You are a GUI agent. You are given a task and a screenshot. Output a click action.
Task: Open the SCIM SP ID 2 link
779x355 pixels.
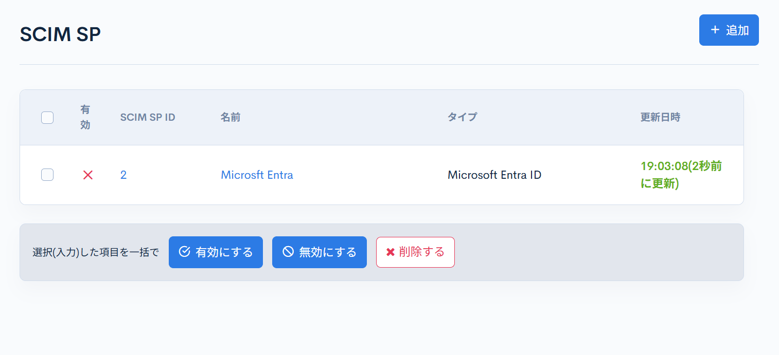point(123,175)
